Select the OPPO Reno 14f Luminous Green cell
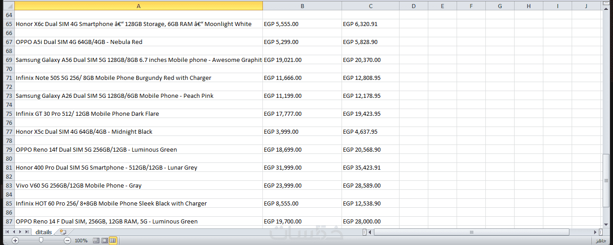Screen dimensions: 613x245 pos(138,149)
